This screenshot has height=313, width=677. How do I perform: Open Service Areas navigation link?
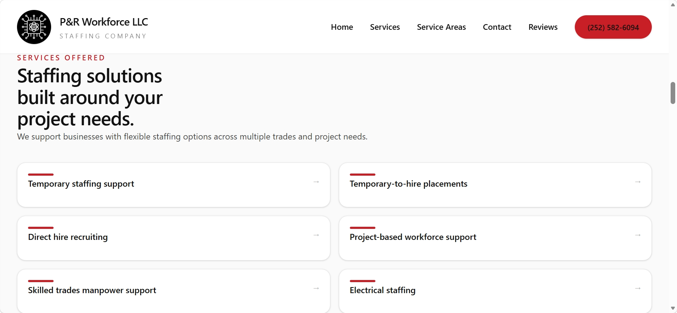[x=441, y=27]
